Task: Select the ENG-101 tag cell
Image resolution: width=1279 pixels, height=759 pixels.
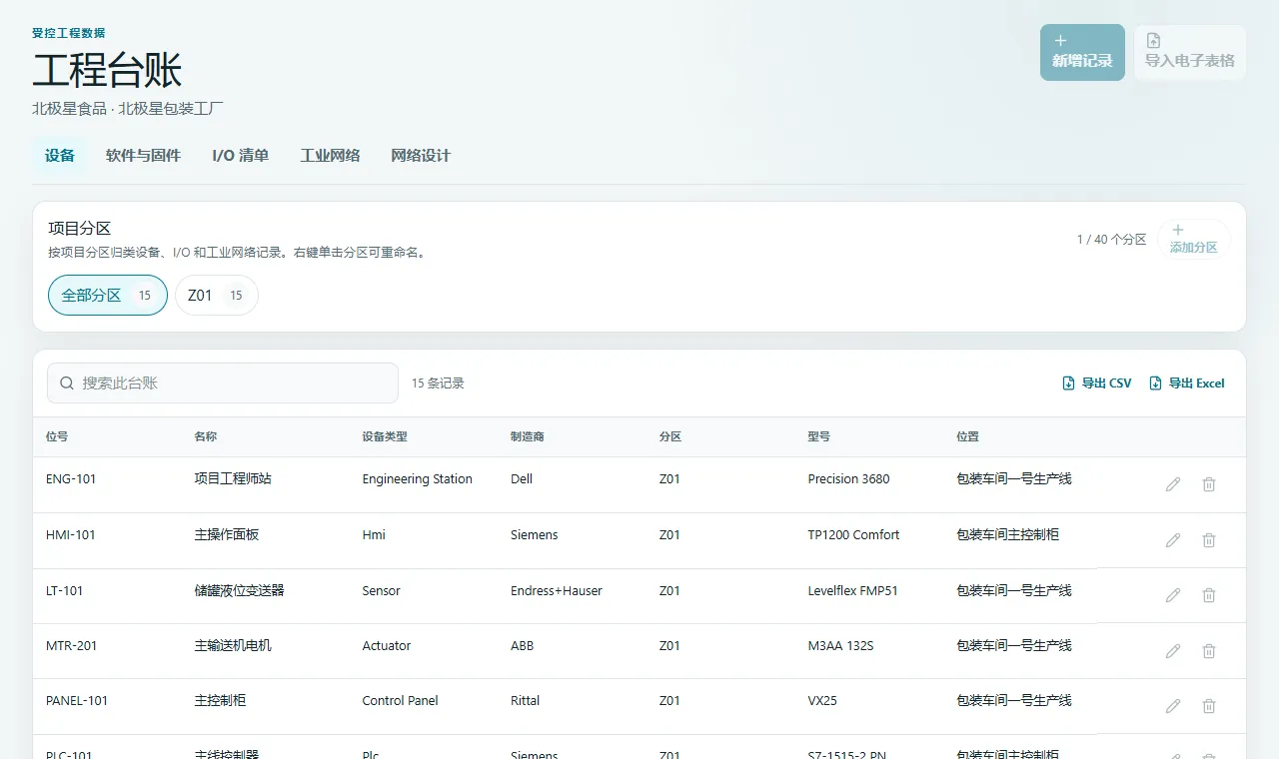Action: coord(71,479)
